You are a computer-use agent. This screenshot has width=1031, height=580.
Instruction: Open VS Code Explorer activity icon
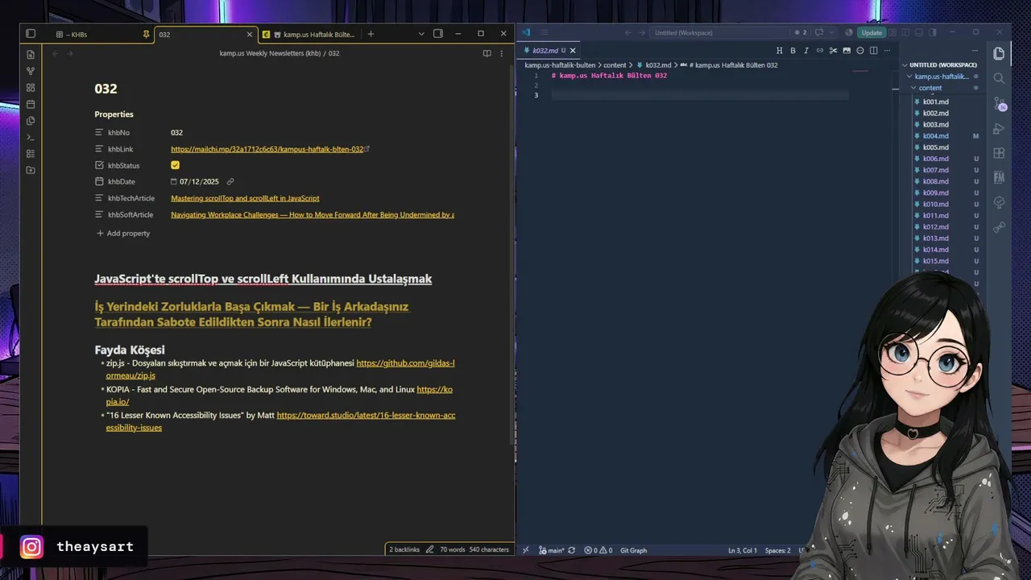tap(1000, 54)
